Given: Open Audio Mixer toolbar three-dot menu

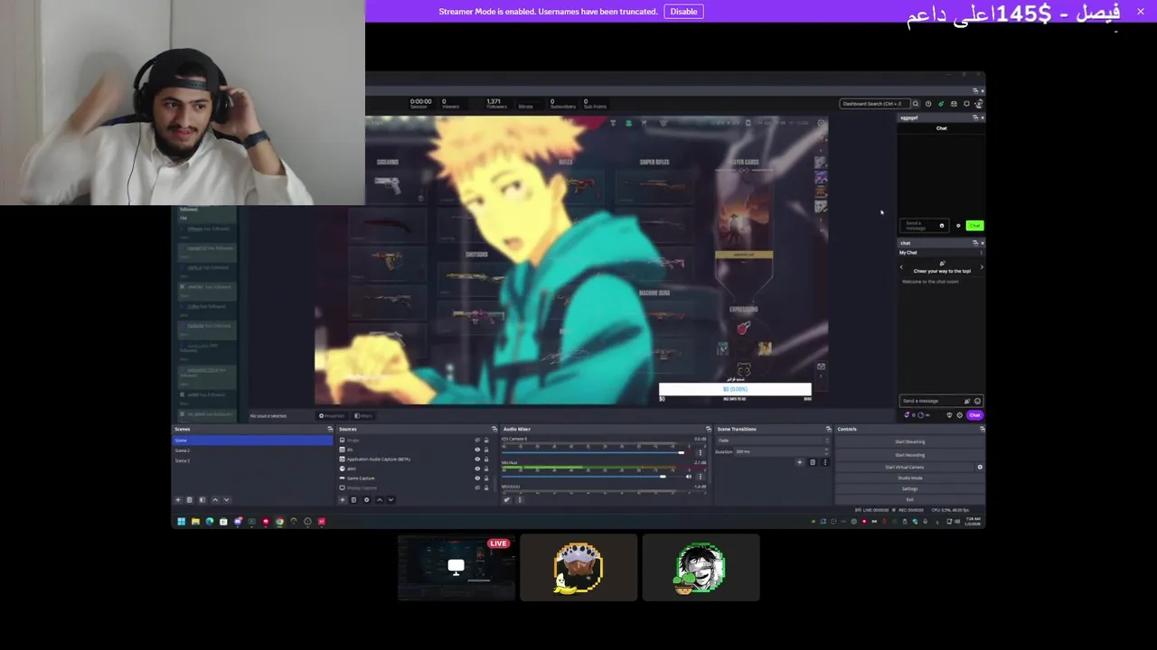Looking at the screenshot, I should pos(520,499).
